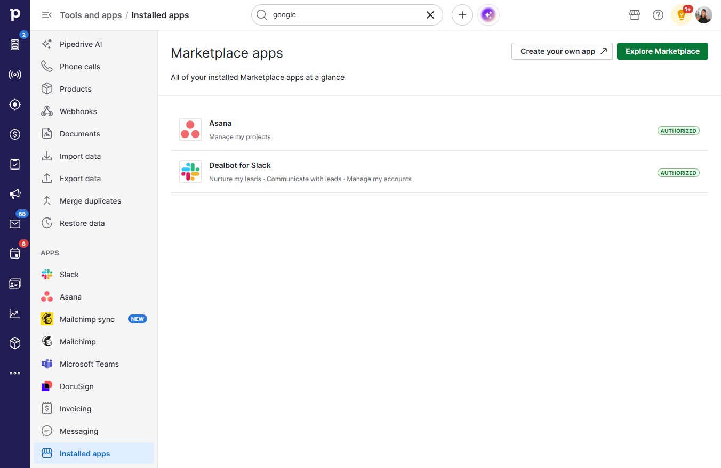The image size is (721, 468).
Task: Open Mail icon with 68 badge
Action: [15, 224]
